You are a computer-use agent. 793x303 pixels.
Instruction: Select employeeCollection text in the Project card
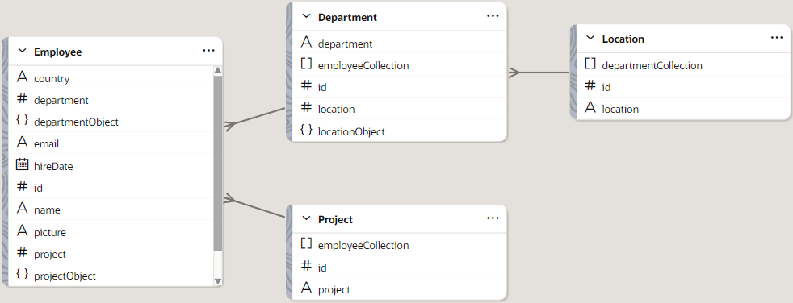(363, 246)
